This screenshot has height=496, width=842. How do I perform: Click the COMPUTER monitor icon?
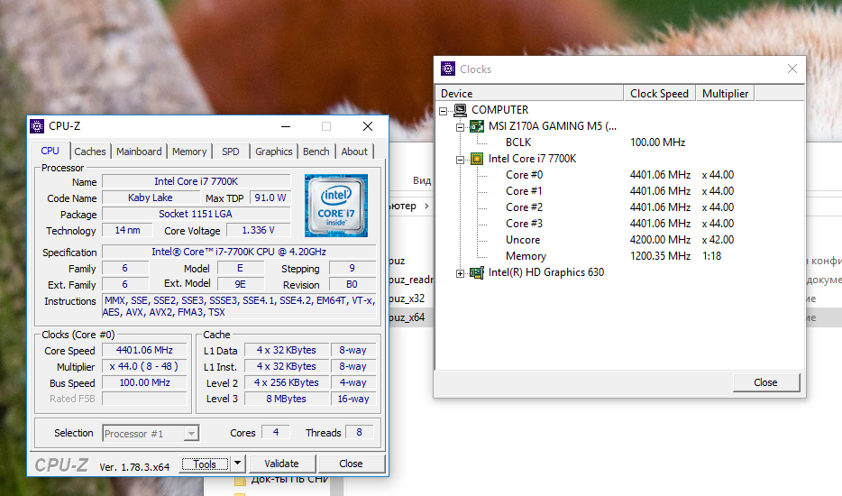point(460,110)
